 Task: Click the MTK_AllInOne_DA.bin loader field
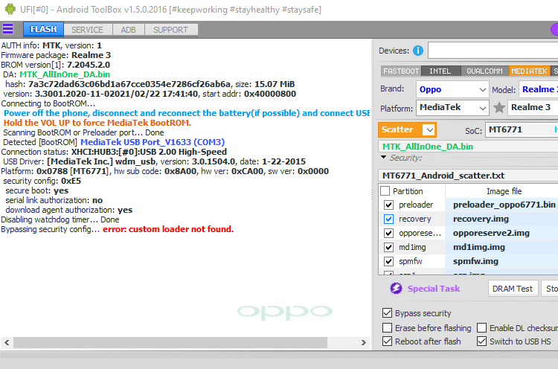pyautogui.click(x=468, y=147)
